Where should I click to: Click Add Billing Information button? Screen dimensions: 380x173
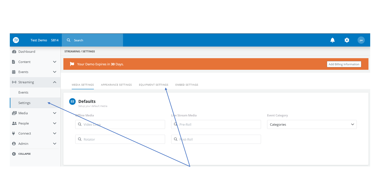point(344,64)
